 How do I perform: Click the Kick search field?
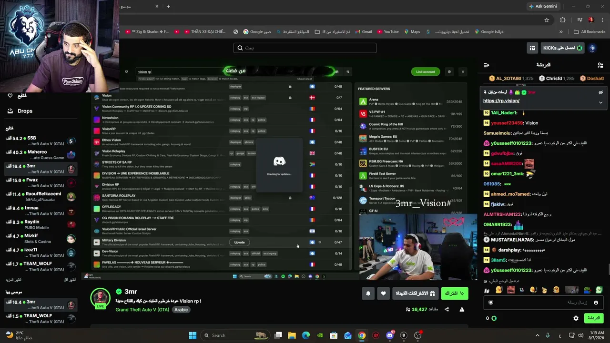pos(305,48)
